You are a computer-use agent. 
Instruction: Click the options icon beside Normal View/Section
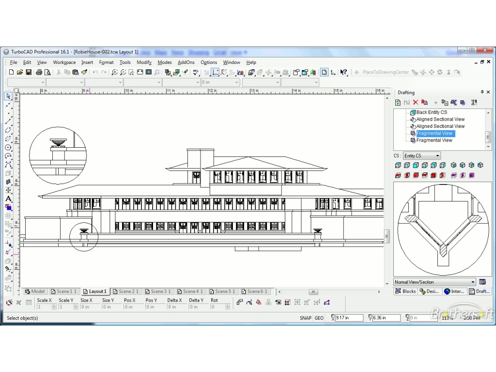click(x=482, y=282)
